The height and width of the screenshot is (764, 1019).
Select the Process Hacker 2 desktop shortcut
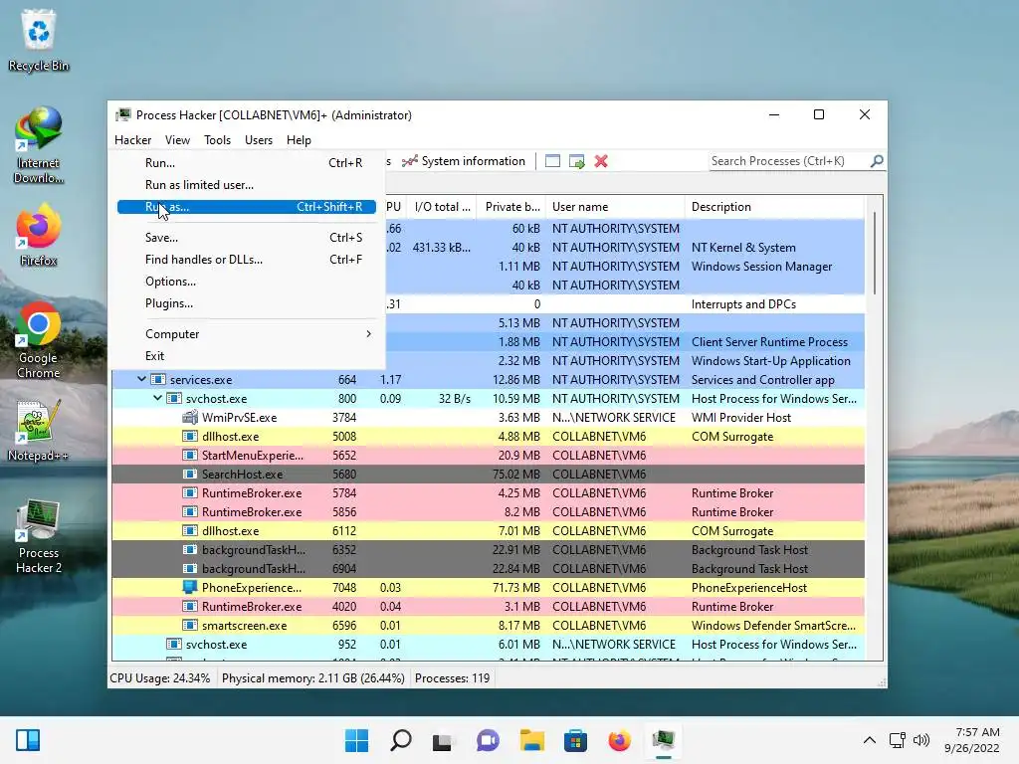point(39,536)
